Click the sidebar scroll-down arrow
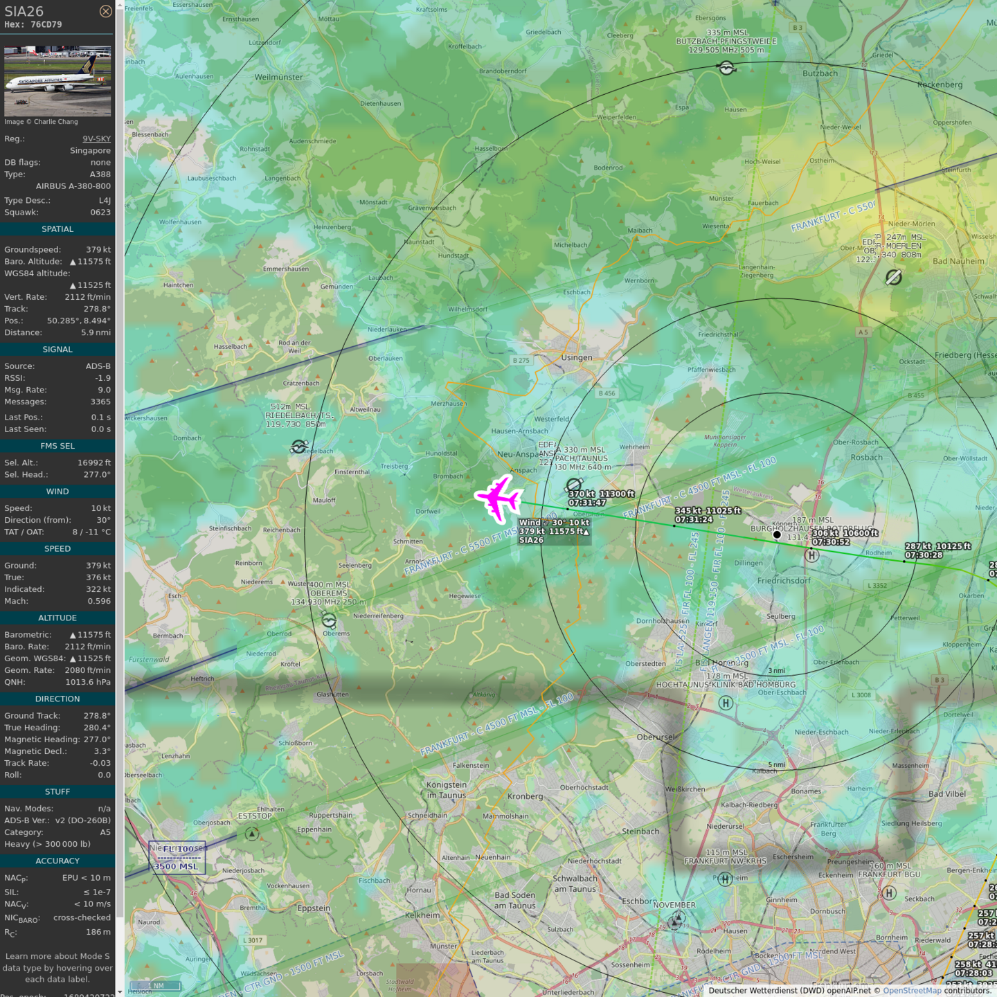Image resolution: width=997 pixels, height=997 pixels. [120, 992]
